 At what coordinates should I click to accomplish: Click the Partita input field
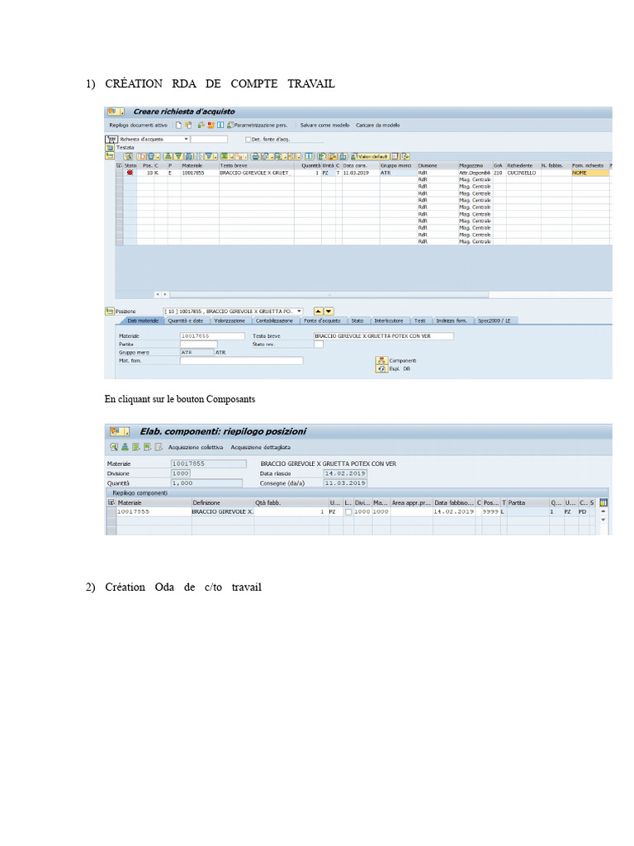pyautogui.click(x=198, y=345)
